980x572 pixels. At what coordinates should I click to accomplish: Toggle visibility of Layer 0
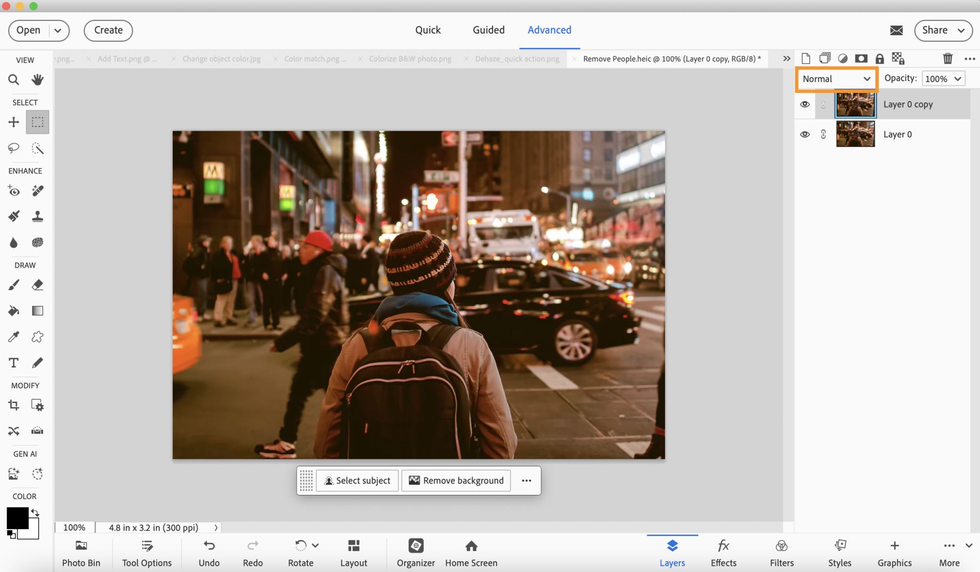click(x=805, y=134)
